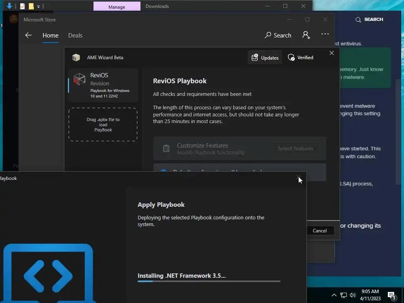Go back using the Microsoft Store back arrow
Viewport: 404px width, 303px height.
pyautogui.click(x=28, y=35)
